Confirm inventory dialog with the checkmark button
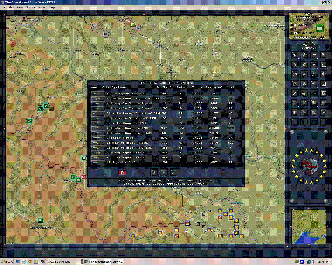Screen dimensions: 332x265 [x=174, y=172]
